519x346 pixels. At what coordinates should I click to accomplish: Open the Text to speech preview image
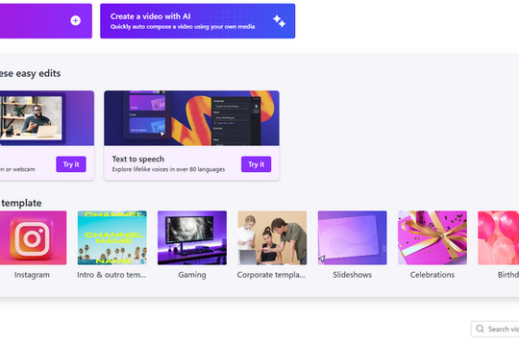pos(191,118)
